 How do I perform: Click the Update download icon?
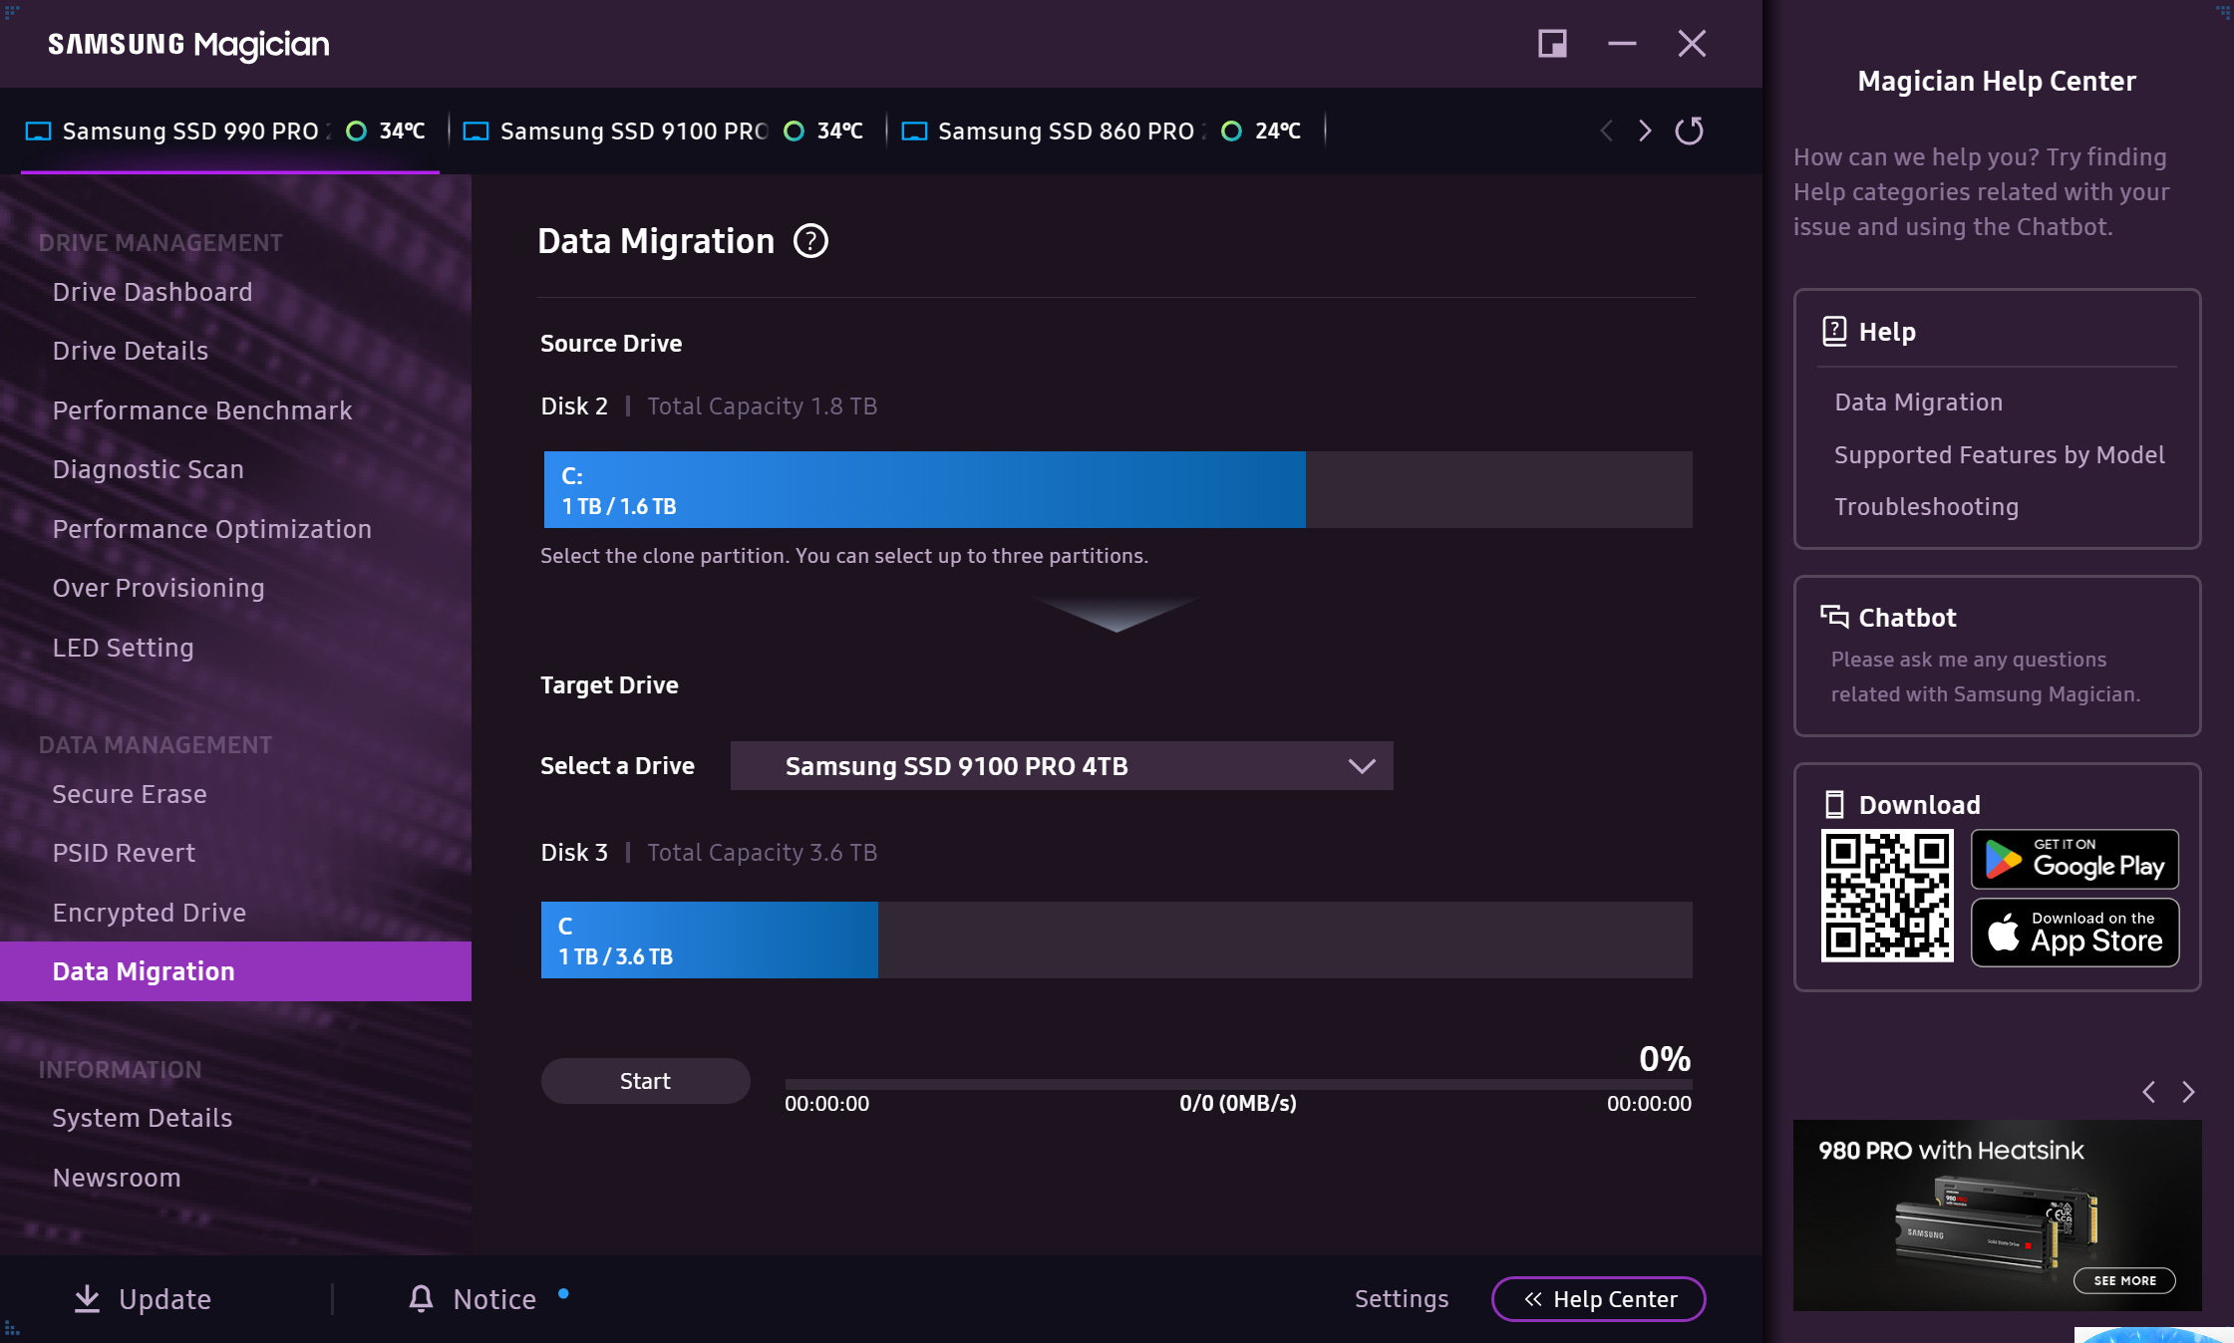tap(88, 1298)
